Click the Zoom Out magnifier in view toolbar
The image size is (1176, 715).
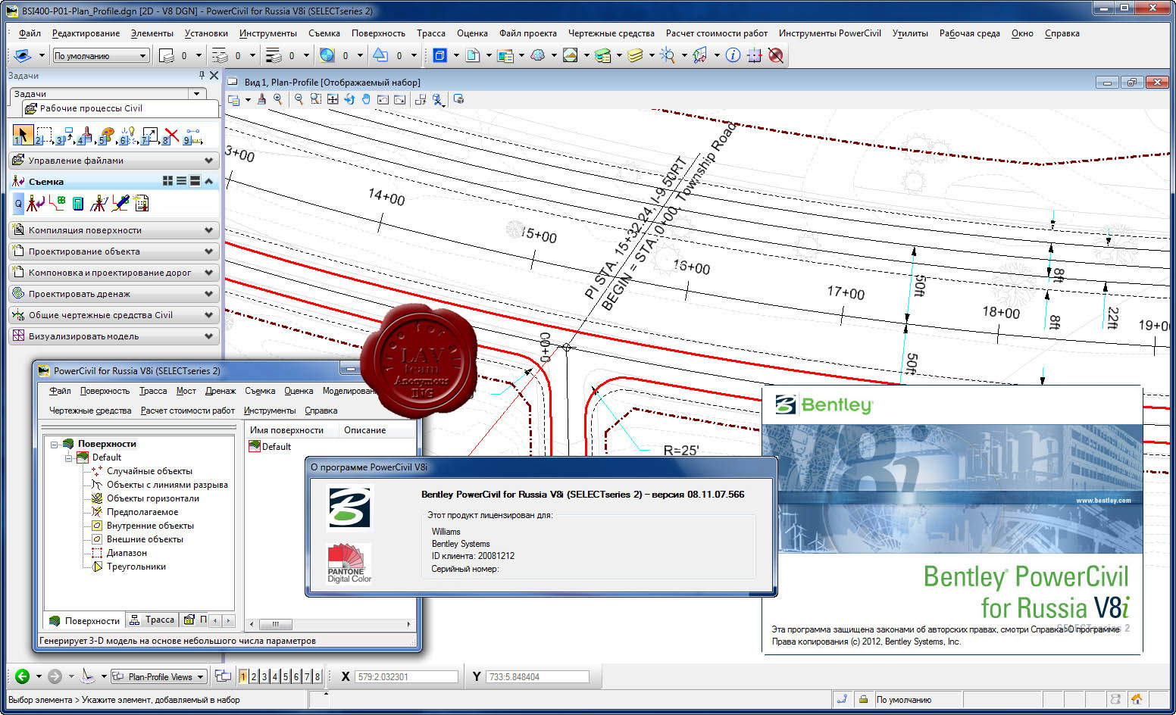[299, 99]
